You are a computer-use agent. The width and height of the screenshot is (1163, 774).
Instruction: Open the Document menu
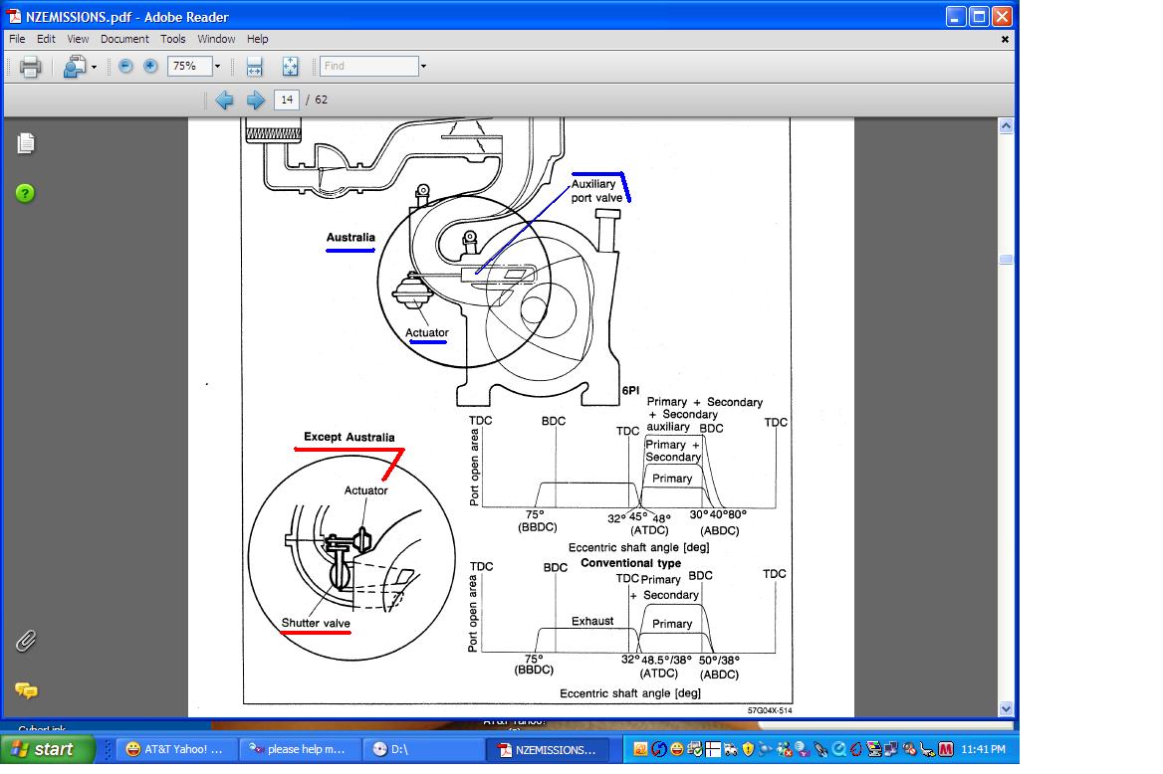[124, 39]
